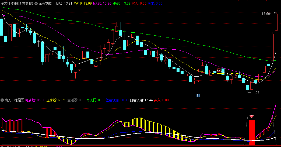Click the 白色轨道: 16.44 value
The height and width of the screenshot is (147, 281).
(141, 100)
